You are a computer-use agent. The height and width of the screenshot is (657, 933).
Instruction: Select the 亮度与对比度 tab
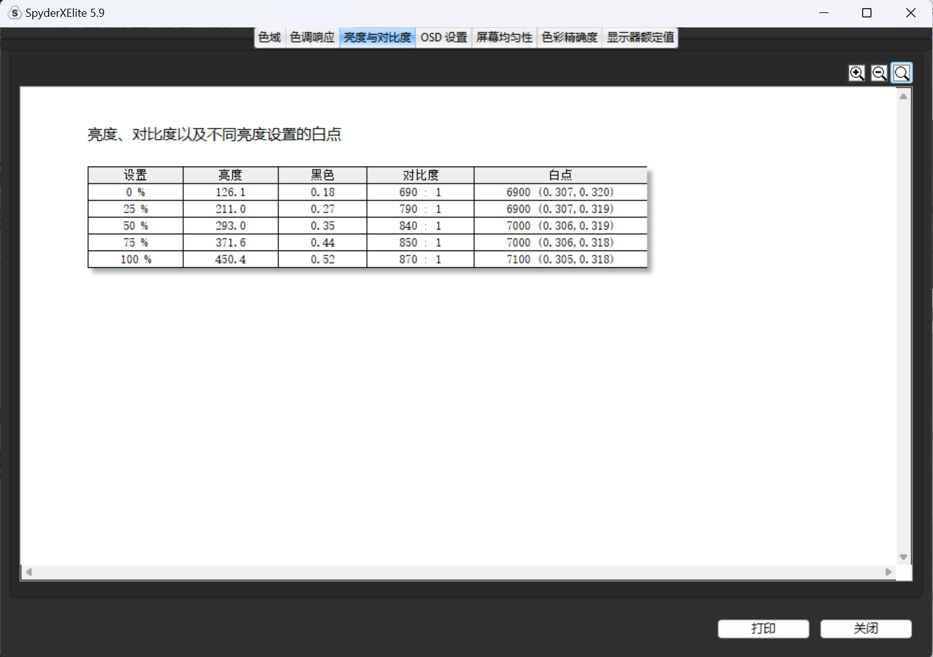[377, 37]
